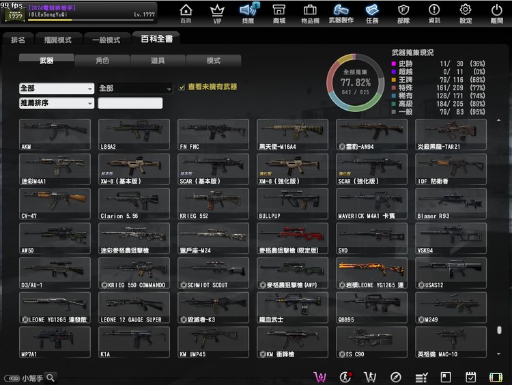
Task: Click the pink shopping cart icon
Action: point(319,377)
